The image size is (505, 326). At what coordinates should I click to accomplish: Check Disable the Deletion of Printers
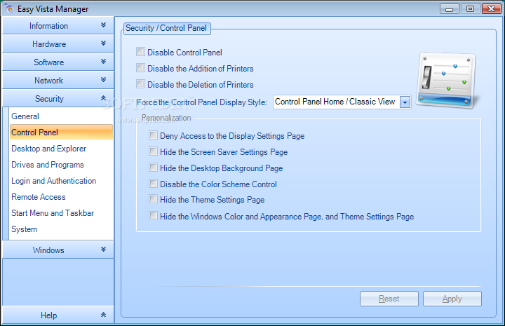pos(141,84)
